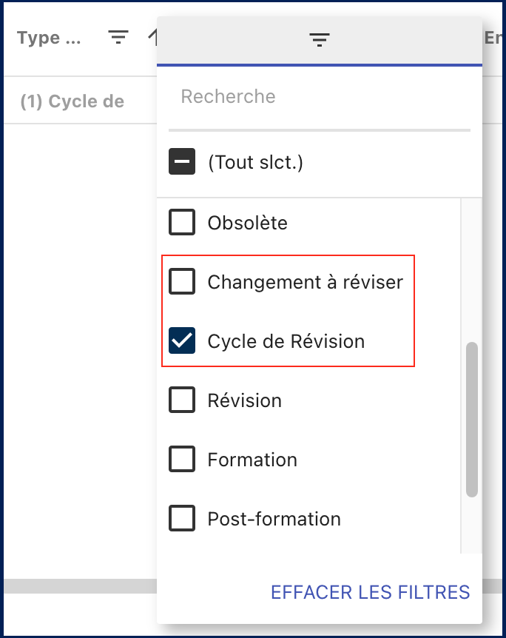Click the "Changement à réviser" label text

coord(305,282)
